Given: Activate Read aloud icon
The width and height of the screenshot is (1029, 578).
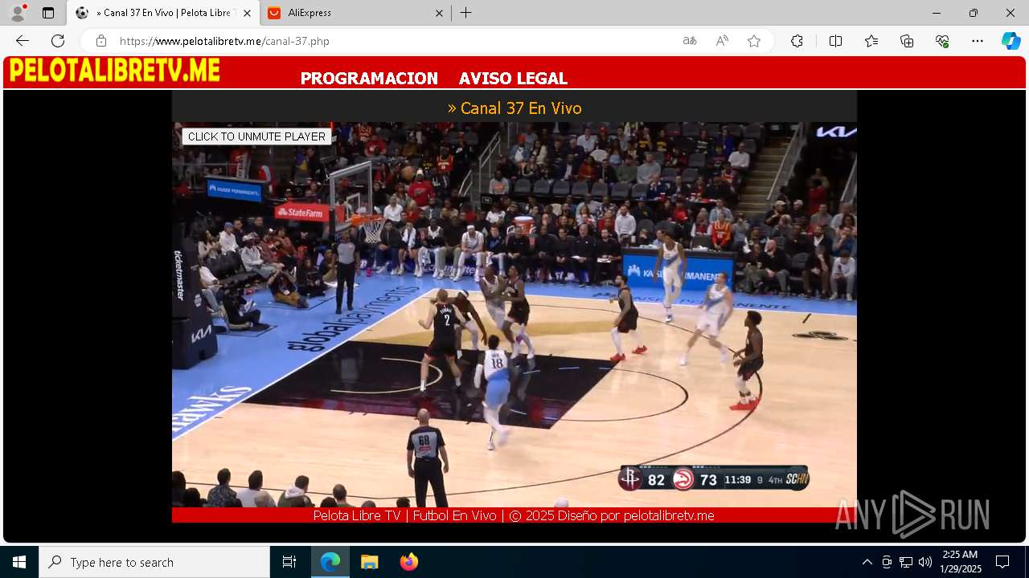Looking at the screenshot, I should 722,41.
